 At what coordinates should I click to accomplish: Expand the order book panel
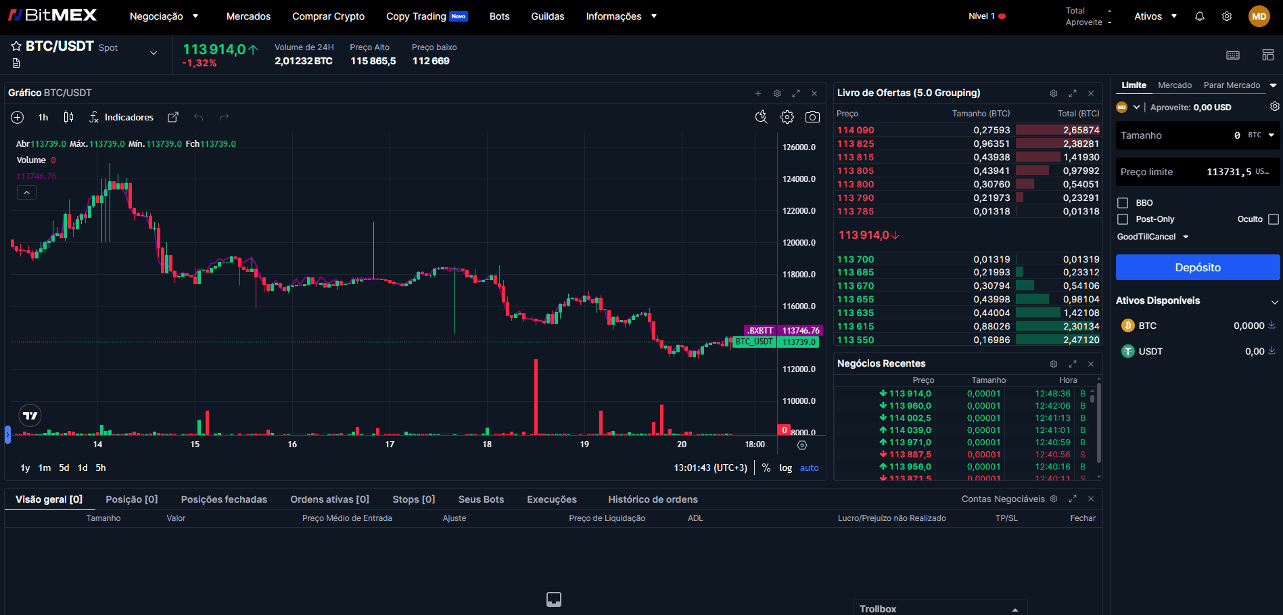coord(1073,93)
